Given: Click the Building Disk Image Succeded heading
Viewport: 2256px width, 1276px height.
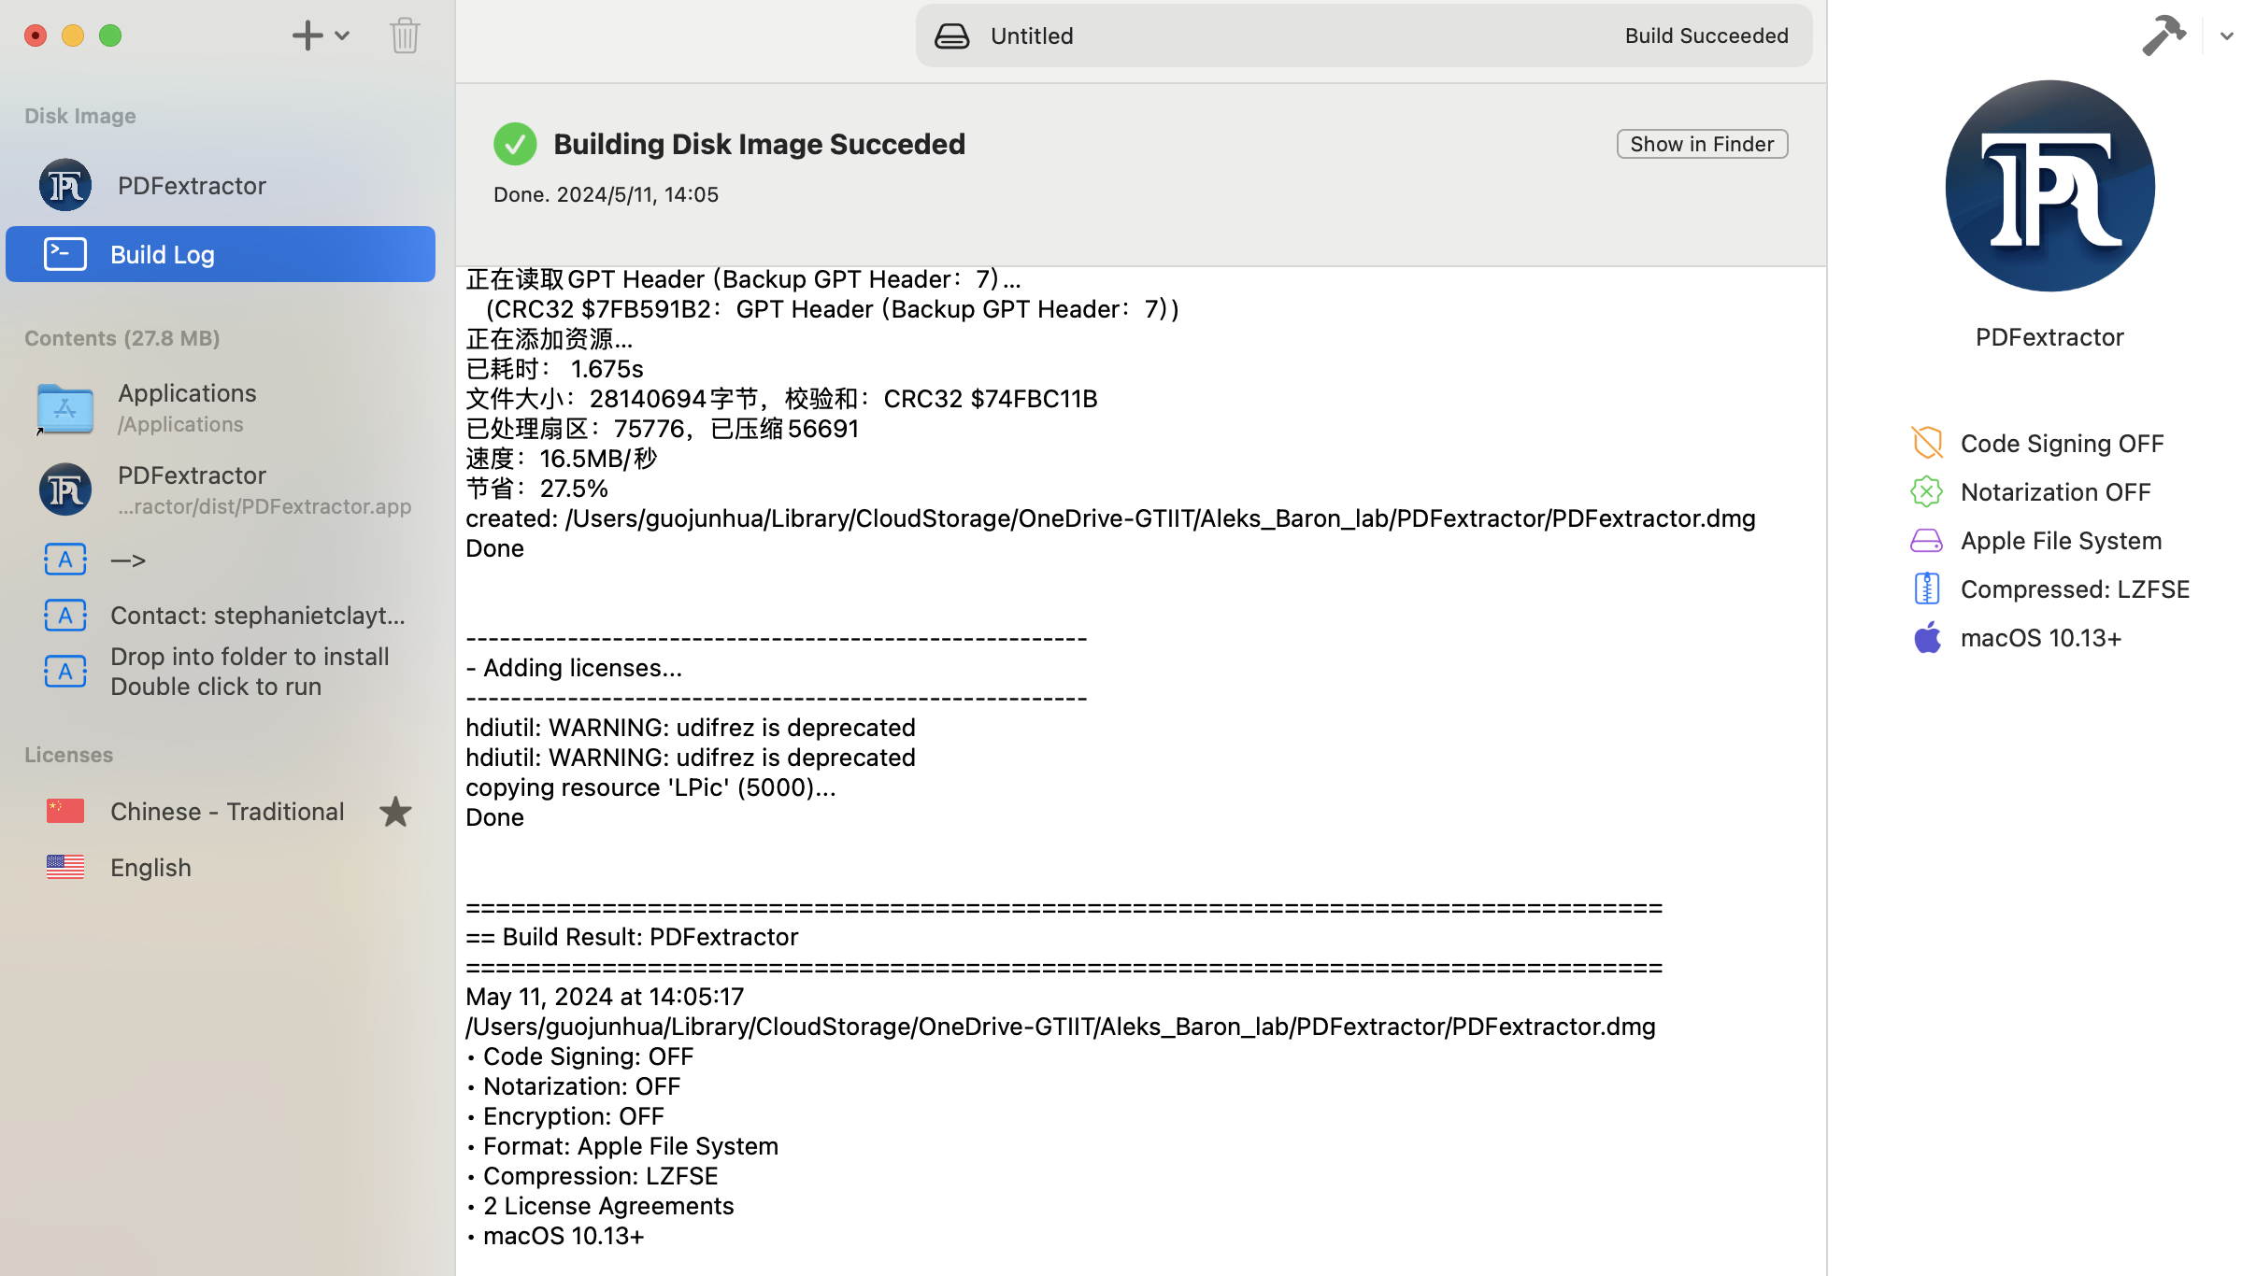Looking at the screenshot, I should click(759, 144).
